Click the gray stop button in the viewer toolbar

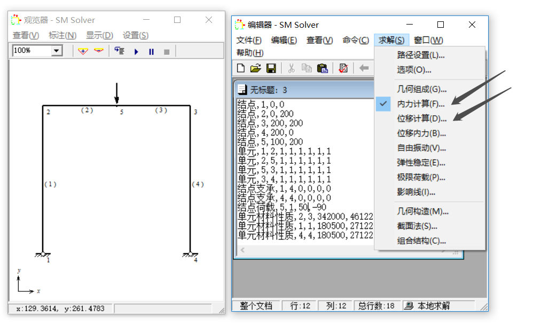point(167,52)
